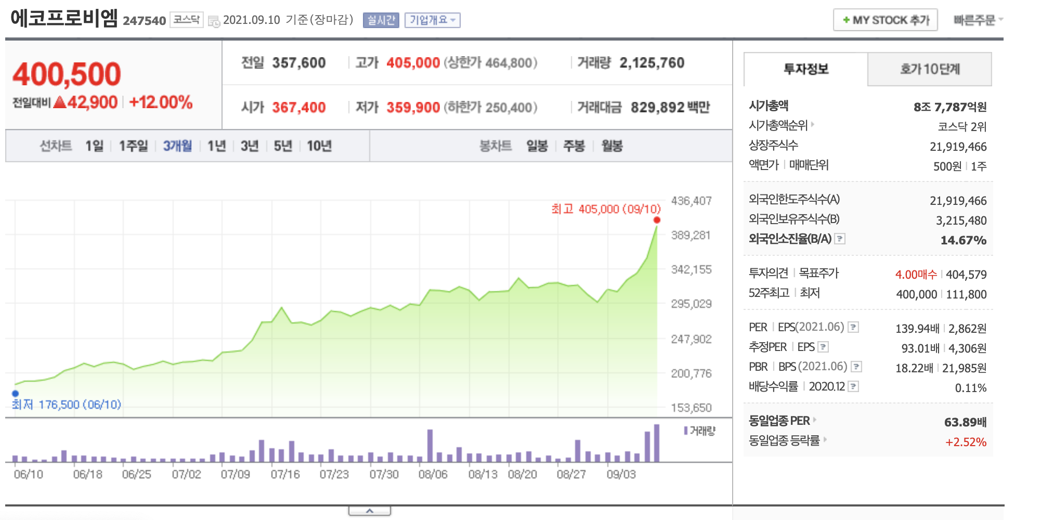Click the 투자의견 link
1041x520 pixels.
point(769,273)
